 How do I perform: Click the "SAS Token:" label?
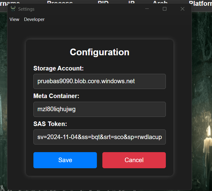[x=50, y=124]
